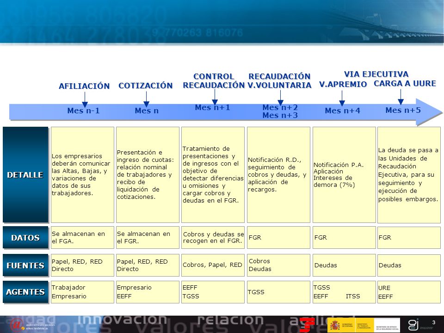The height and width of the screenshot is (333, 444).
Task: Click the FUENTES cell under AFILIACIÓN
Action: click(x=82, y=265)
